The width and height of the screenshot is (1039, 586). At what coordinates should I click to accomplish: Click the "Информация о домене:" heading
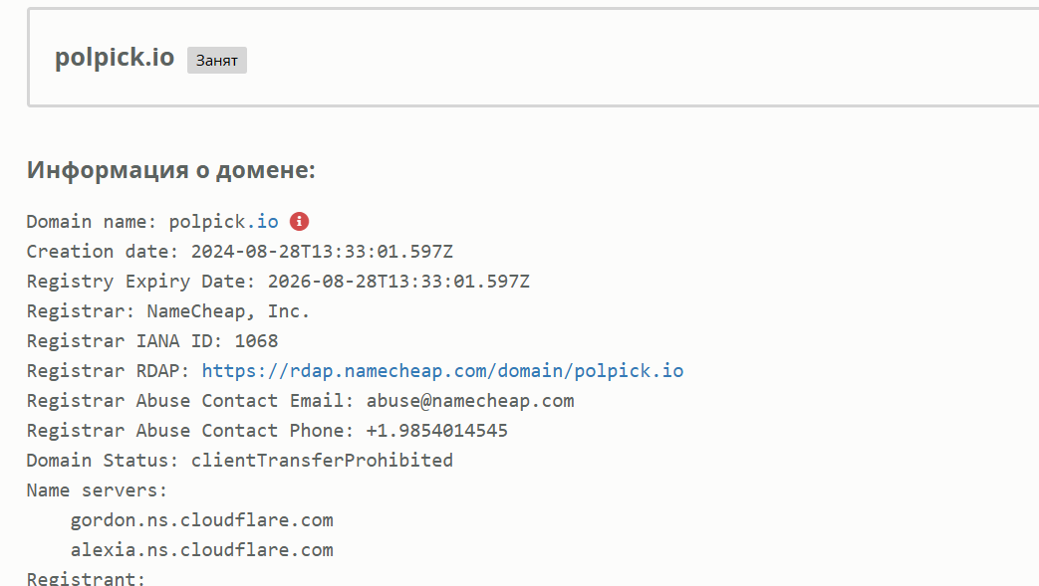[x=171, y=170]
